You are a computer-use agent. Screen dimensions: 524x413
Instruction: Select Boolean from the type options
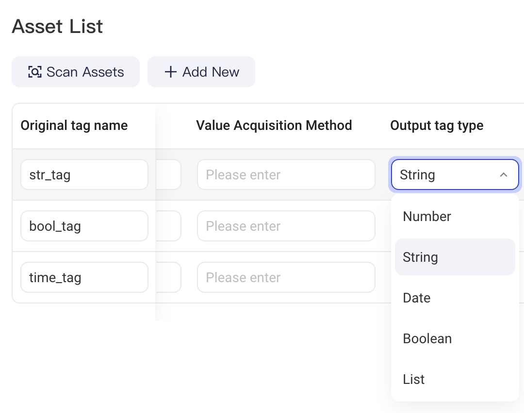(x=455, y=338)
